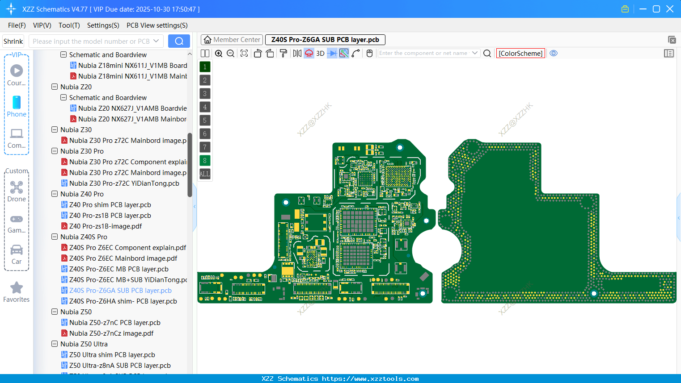The image size is (681, 383).
Task: Open PCB View settings menu
Action: coord(157,25)
